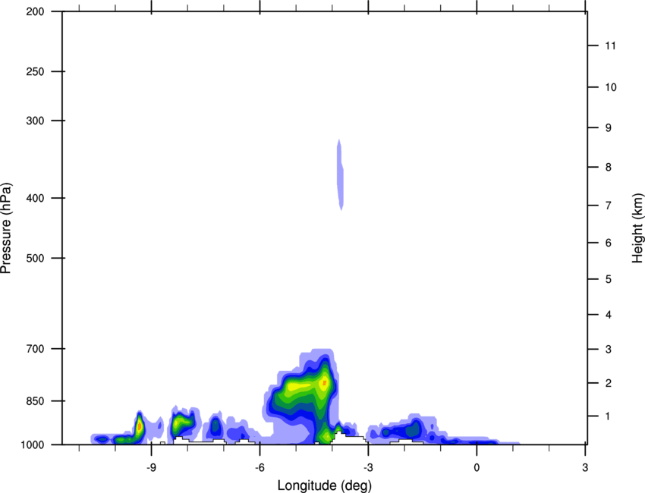Screen dimensions: 645x493
Task: Select the 850 pressure tick label
Action: pyautogui.click(x=36, y=401)
